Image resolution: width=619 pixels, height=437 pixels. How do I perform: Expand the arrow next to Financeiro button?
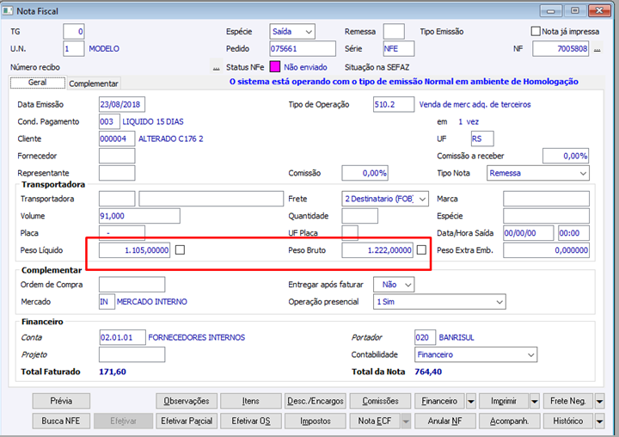[470, 401]
